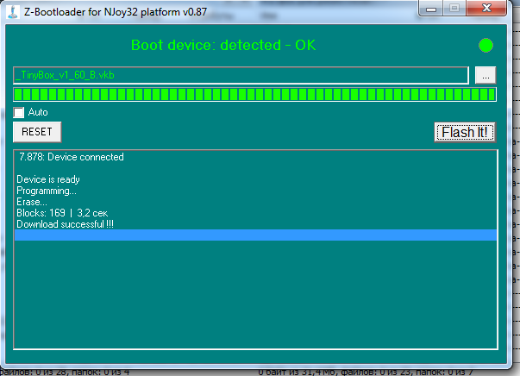Viewport: 520px width, 376px height.
Task: Click the RESET button
Action: coord(37,132)
